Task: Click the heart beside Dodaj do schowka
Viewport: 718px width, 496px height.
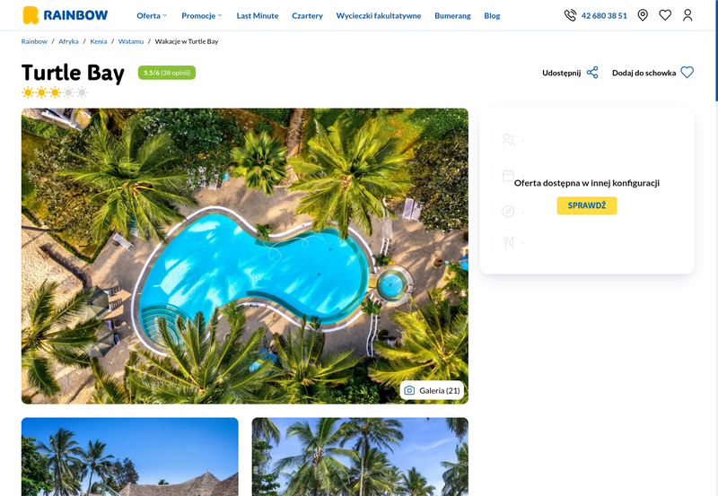Action: (687, 73)
